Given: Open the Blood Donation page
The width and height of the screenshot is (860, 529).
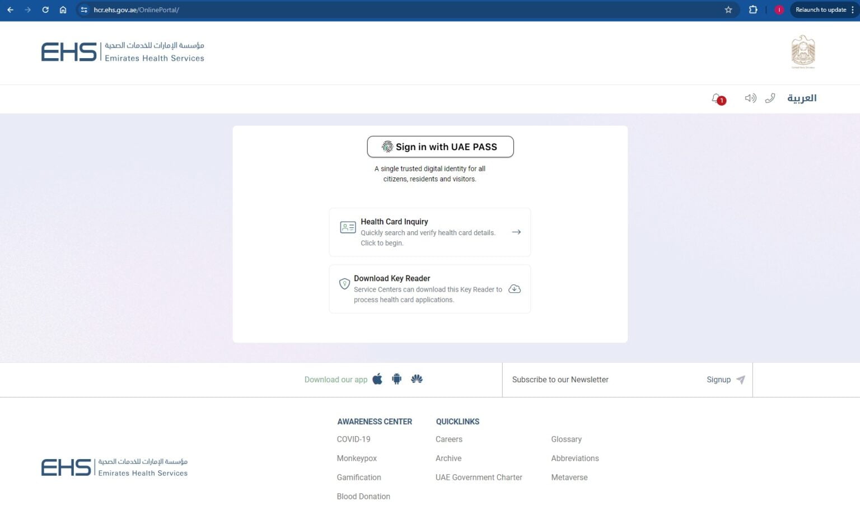Looking at the screenshot, I should click(363, 496).
